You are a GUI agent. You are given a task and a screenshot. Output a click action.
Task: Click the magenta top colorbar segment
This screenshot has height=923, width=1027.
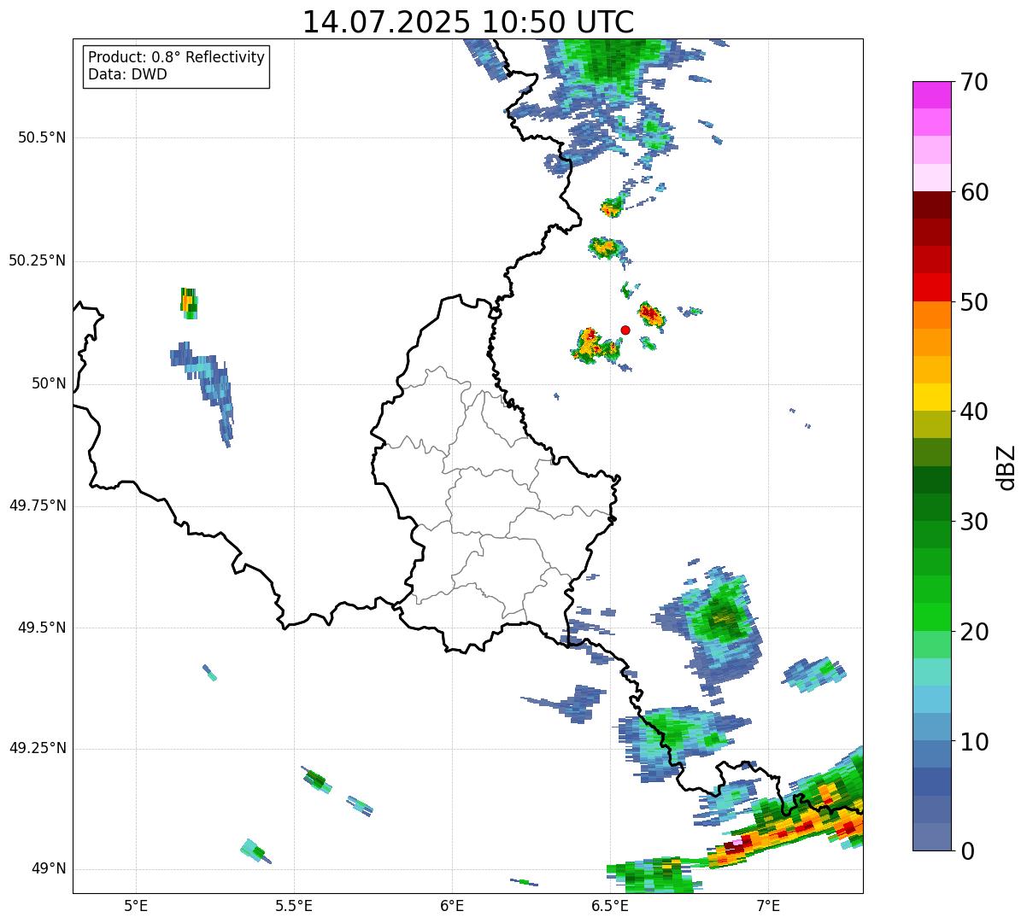click(x=931, y=95)
